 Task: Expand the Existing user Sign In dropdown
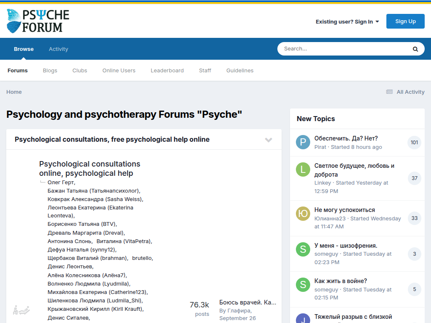tap(347, 22)
